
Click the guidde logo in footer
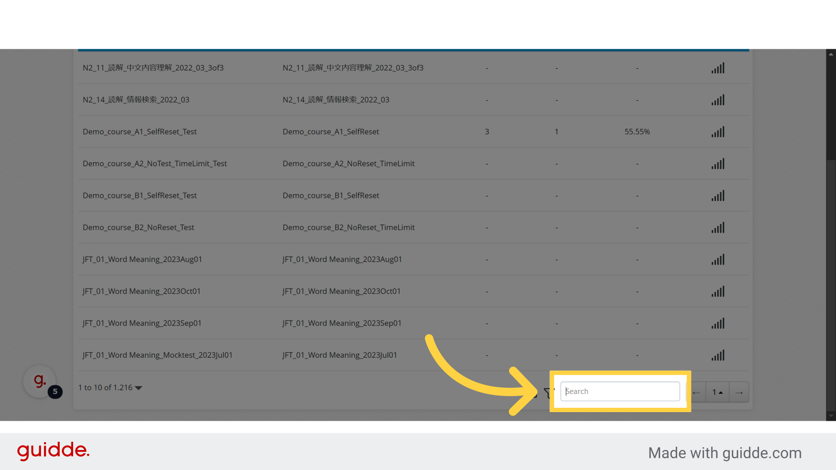pyautogui.click(x=53, y=450)
